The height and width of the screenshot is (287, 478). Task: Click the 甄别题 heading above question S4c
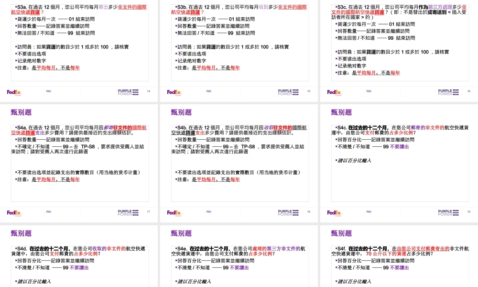[x=341, y=112]
